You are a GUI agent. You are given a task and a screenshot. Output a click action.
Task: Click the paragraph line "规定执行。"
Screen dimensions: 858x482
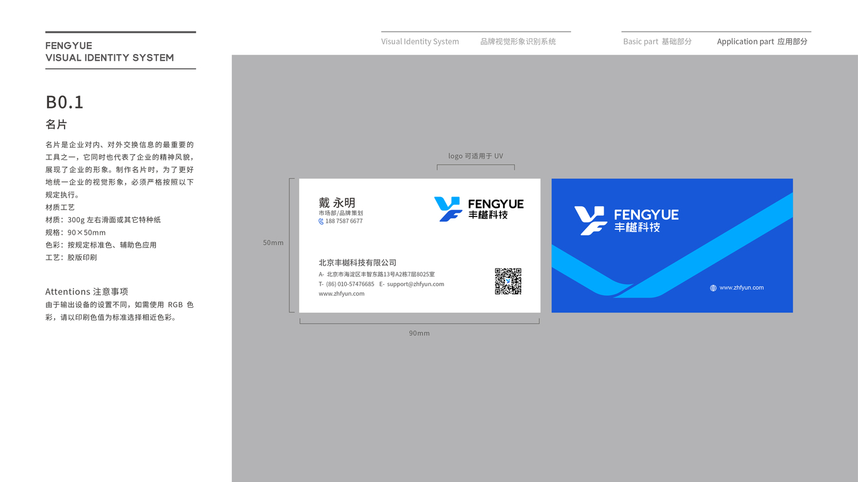pyautogui.click(x=64, y=195)
